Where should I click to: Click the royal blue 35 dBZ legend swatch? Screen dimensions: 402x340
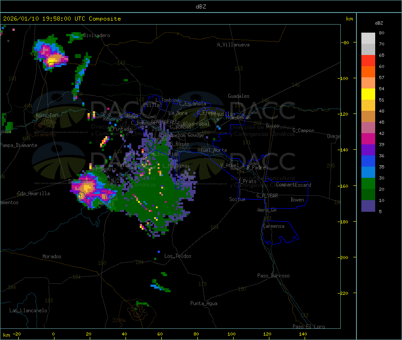click(368, 161)
